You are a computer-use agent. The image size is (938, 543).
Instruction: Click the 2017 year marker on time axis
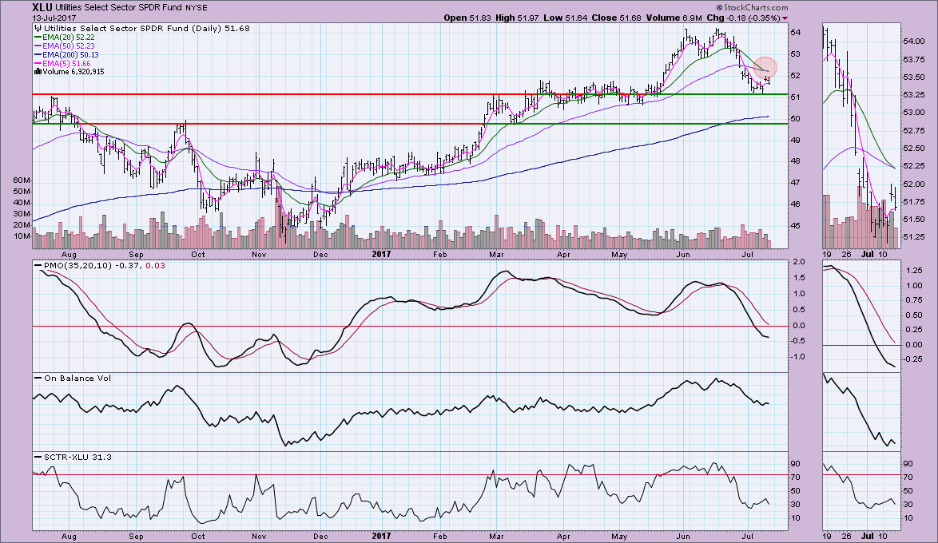380,256
